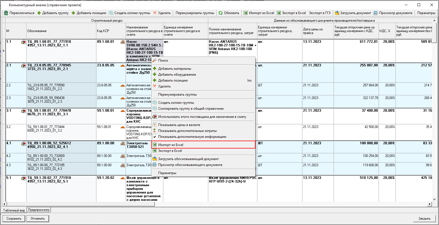Click the Отменить button
439x225 pixels.
click(38, 219)
